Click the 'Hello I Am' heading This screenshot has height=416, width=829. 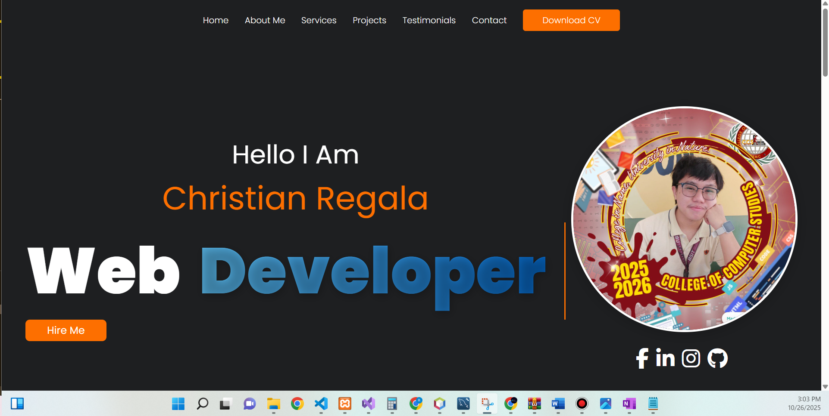coord(295,155)
